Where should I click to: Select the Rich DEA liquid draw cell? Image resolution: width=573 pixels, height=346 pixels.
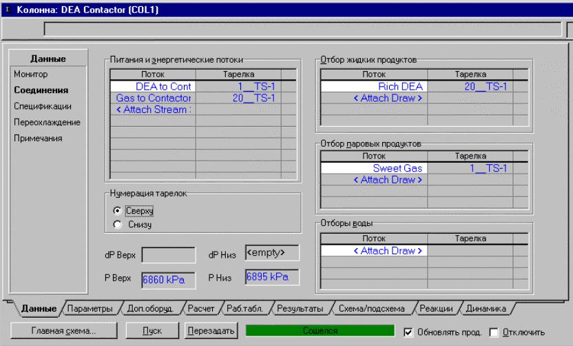[x=374, y=87]
